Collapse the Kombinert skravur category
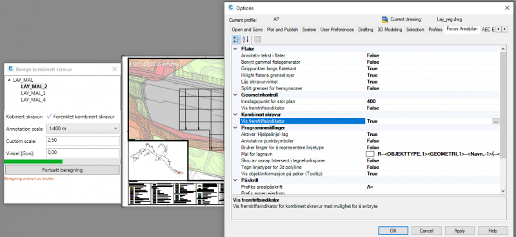This screenshot has width=516, height=237. (x=235, y=115)
